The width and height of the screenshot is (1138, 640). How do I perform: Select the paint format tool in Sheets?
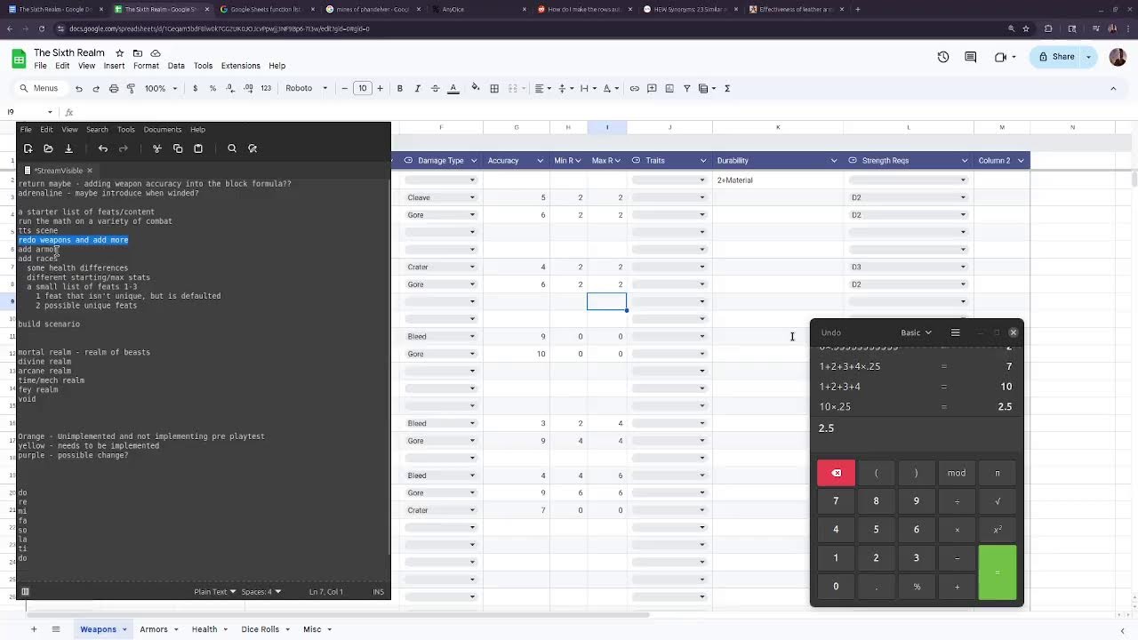[131, 88]
